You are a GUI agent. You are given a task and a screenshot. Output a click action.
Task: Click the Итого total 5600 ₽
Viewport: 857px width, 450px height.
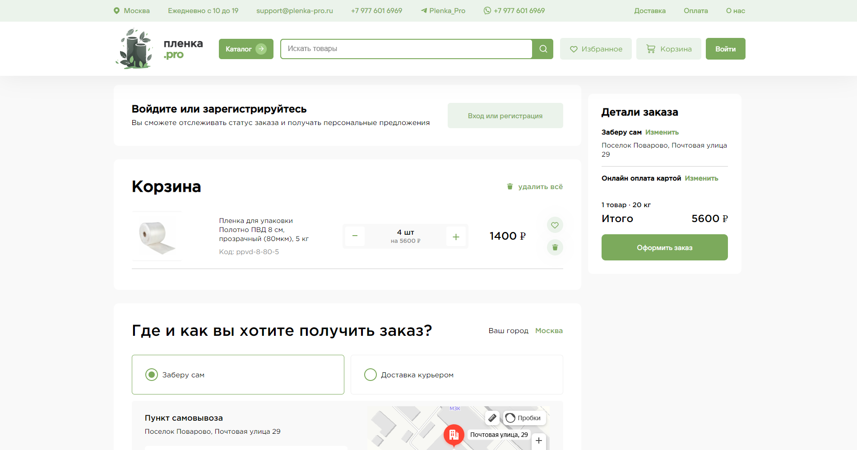coord(710,219)
